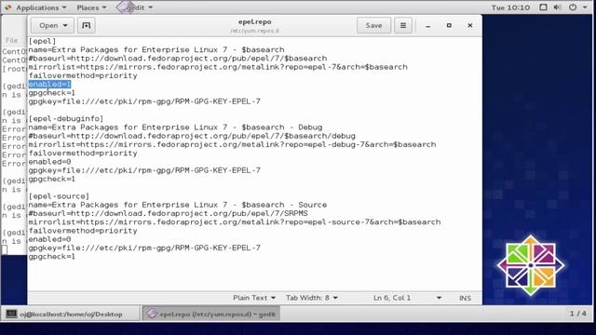Screen dimensions: 596x335
Task: Open the gedit hamburger menu
Action: [403, 25]
